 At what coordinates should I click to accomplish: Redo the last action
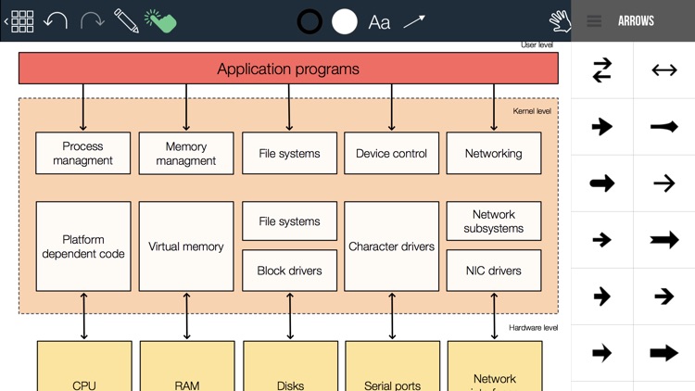(92, 20)
